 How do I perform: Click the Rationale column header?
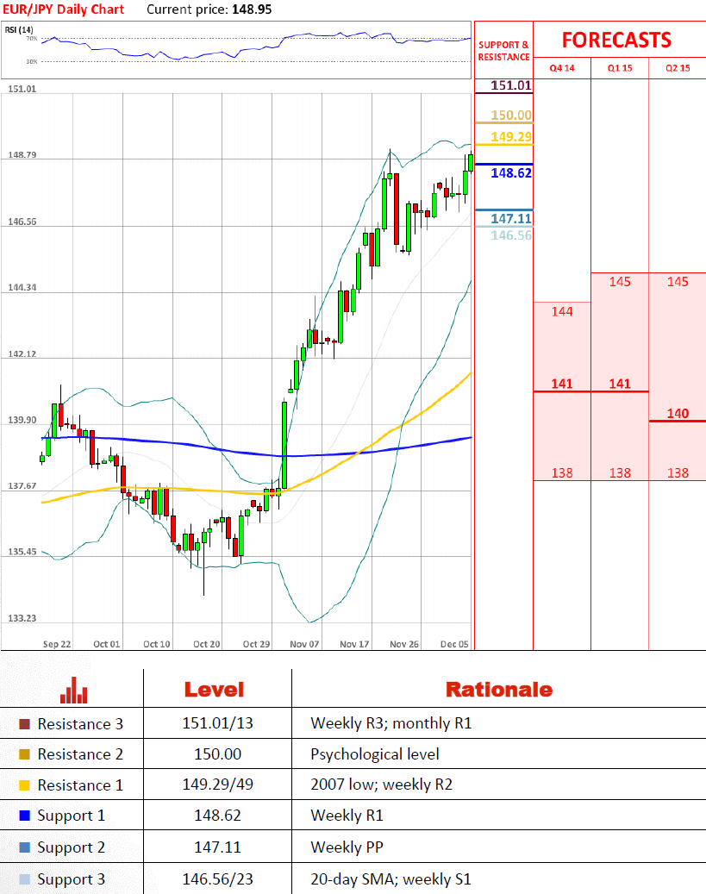(499, 690)
